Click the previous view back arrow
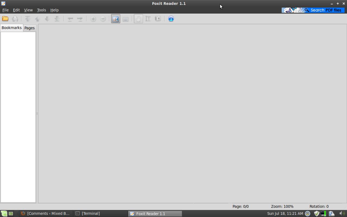347x217 pixels. 70,19
